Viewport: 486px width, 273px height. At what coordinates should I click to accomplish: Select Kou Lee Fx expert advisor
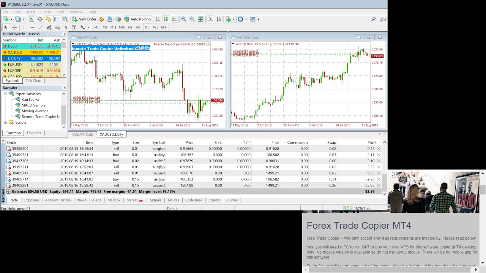(x=30, y=99)
